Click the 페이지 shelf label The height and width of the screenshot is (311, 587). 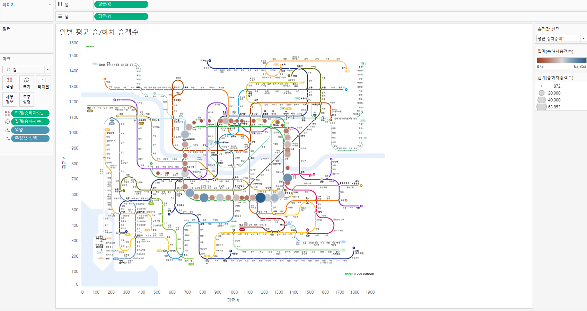tap(9, 5)
